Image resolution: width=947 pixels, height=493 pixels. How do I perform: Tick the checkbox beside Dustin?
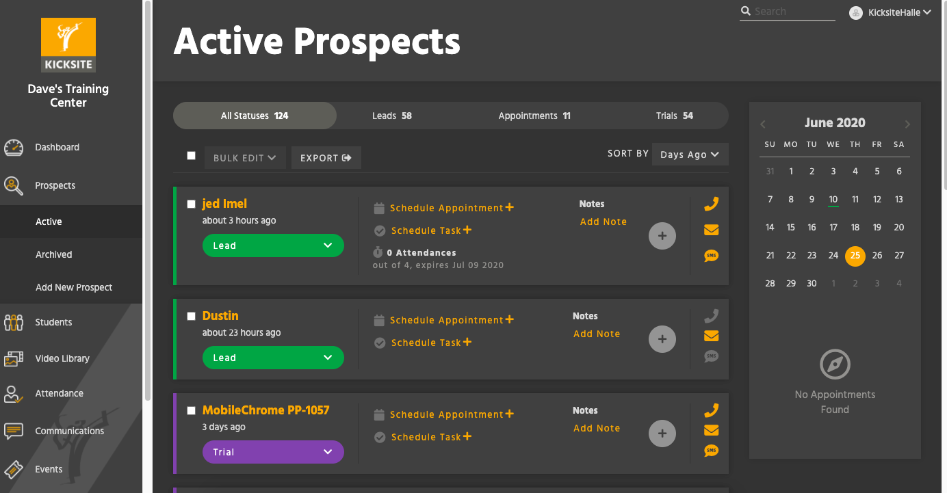(x=192, y=316)
